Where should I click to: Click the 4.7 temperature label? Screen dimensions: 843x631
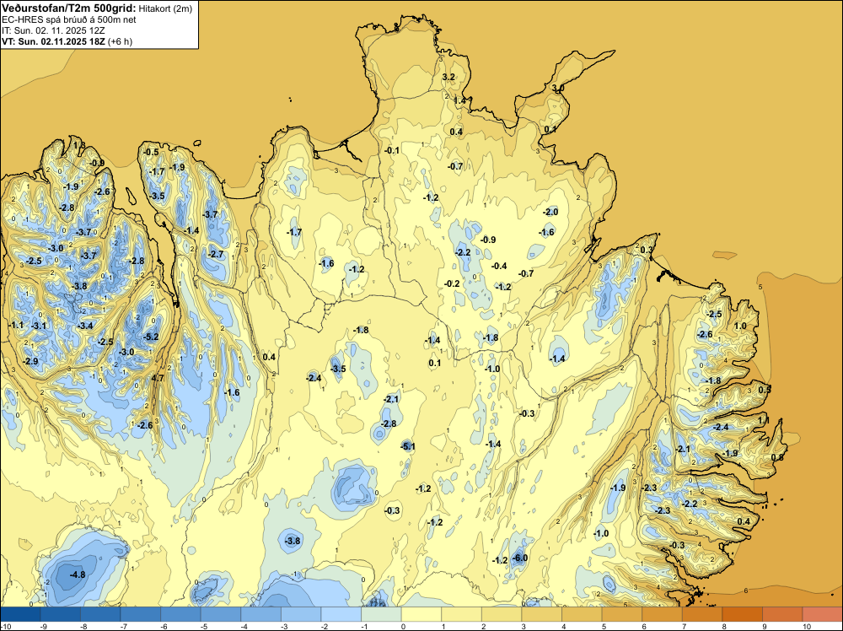coord(158,378)
